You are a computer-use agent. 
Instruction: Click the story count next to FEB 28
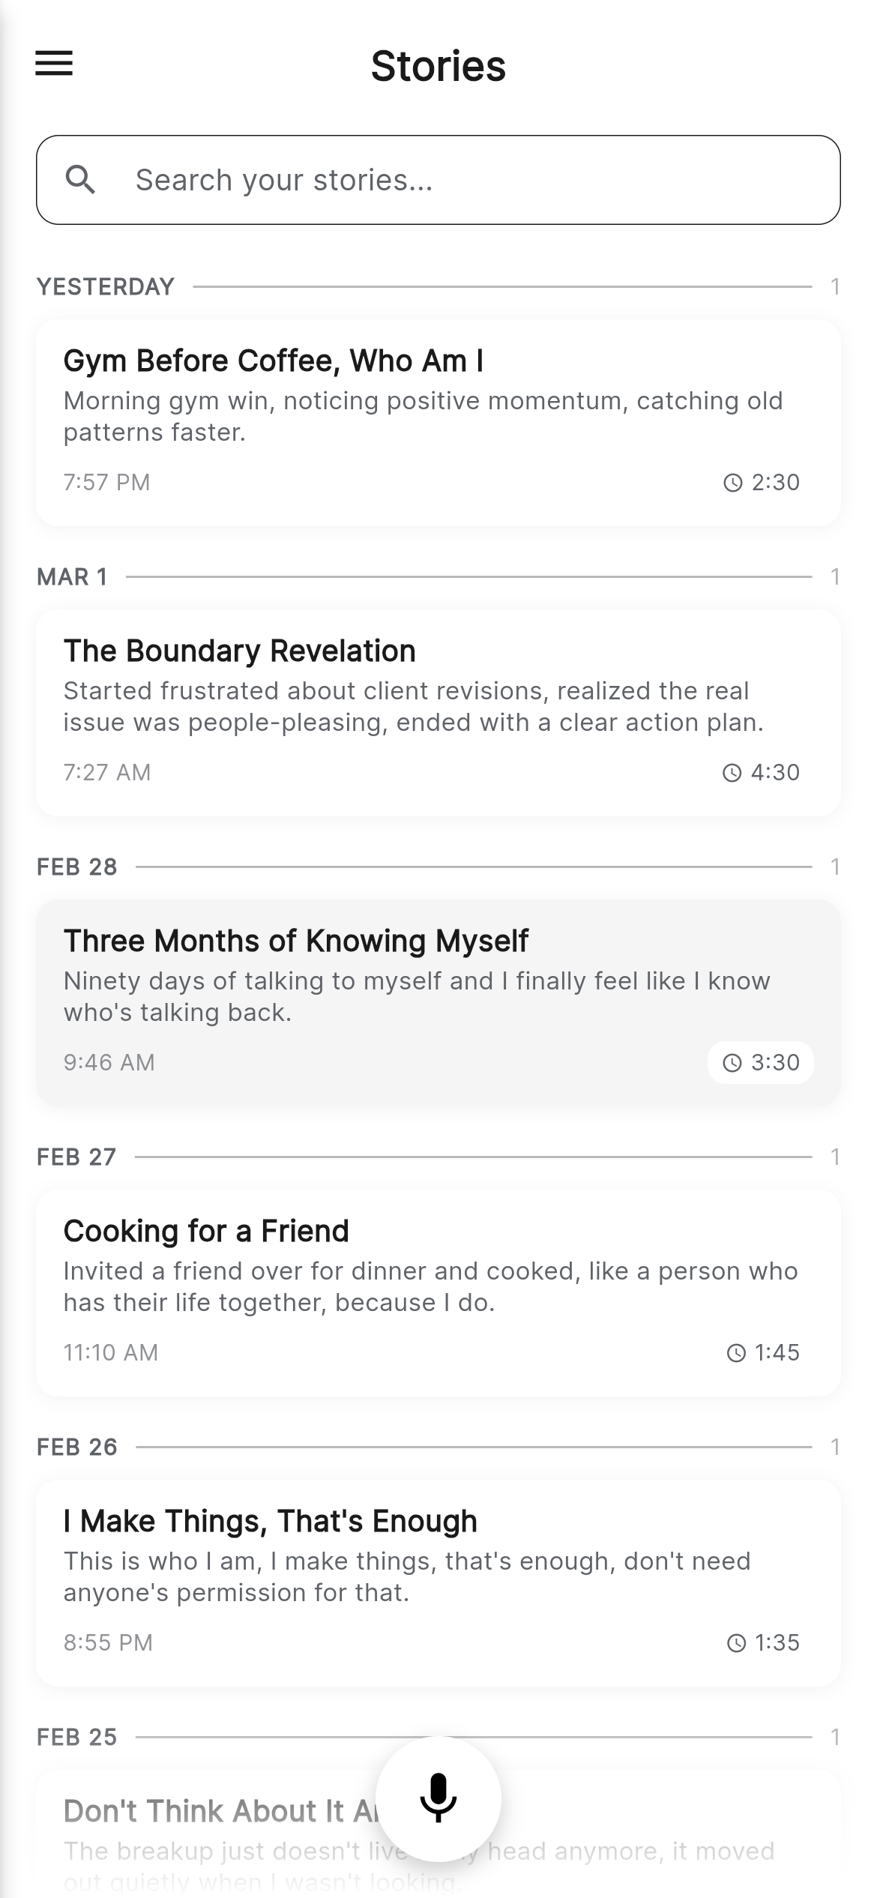[835, 867]
